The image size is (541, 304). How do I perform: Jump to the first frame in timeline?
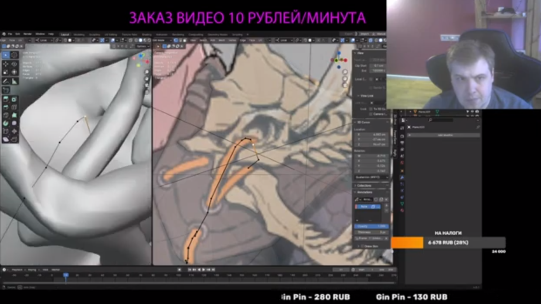coord(190,270)
